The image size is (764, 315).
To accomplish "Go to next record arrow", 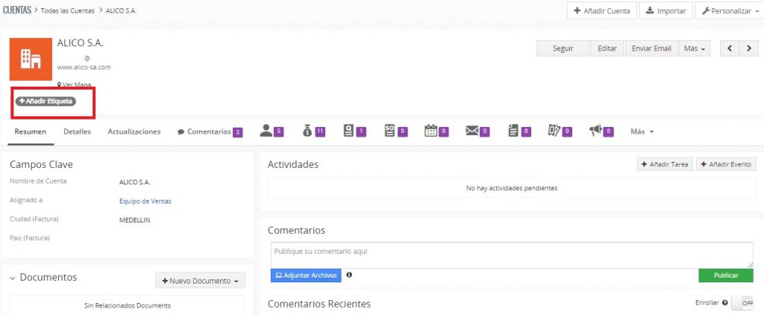I will click(x=748, y=49).
